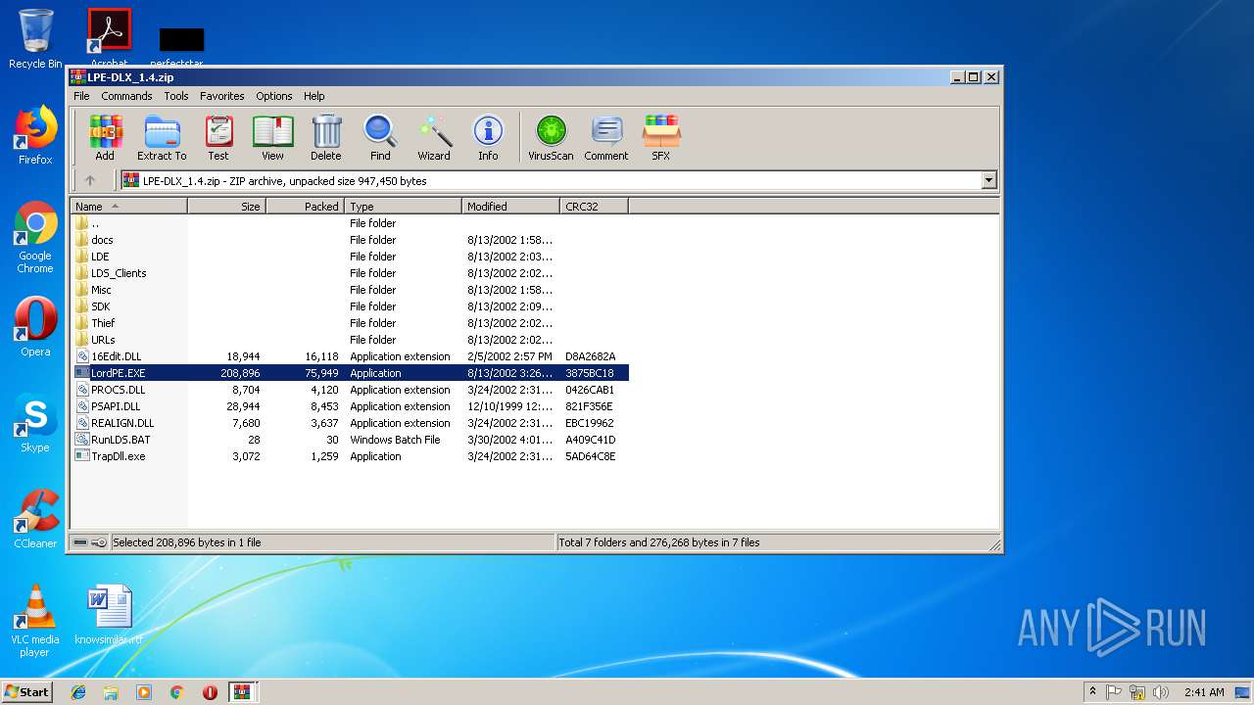1254x705 pixels.
Task: Sort by the Packed column header
Action: (305, 207)
